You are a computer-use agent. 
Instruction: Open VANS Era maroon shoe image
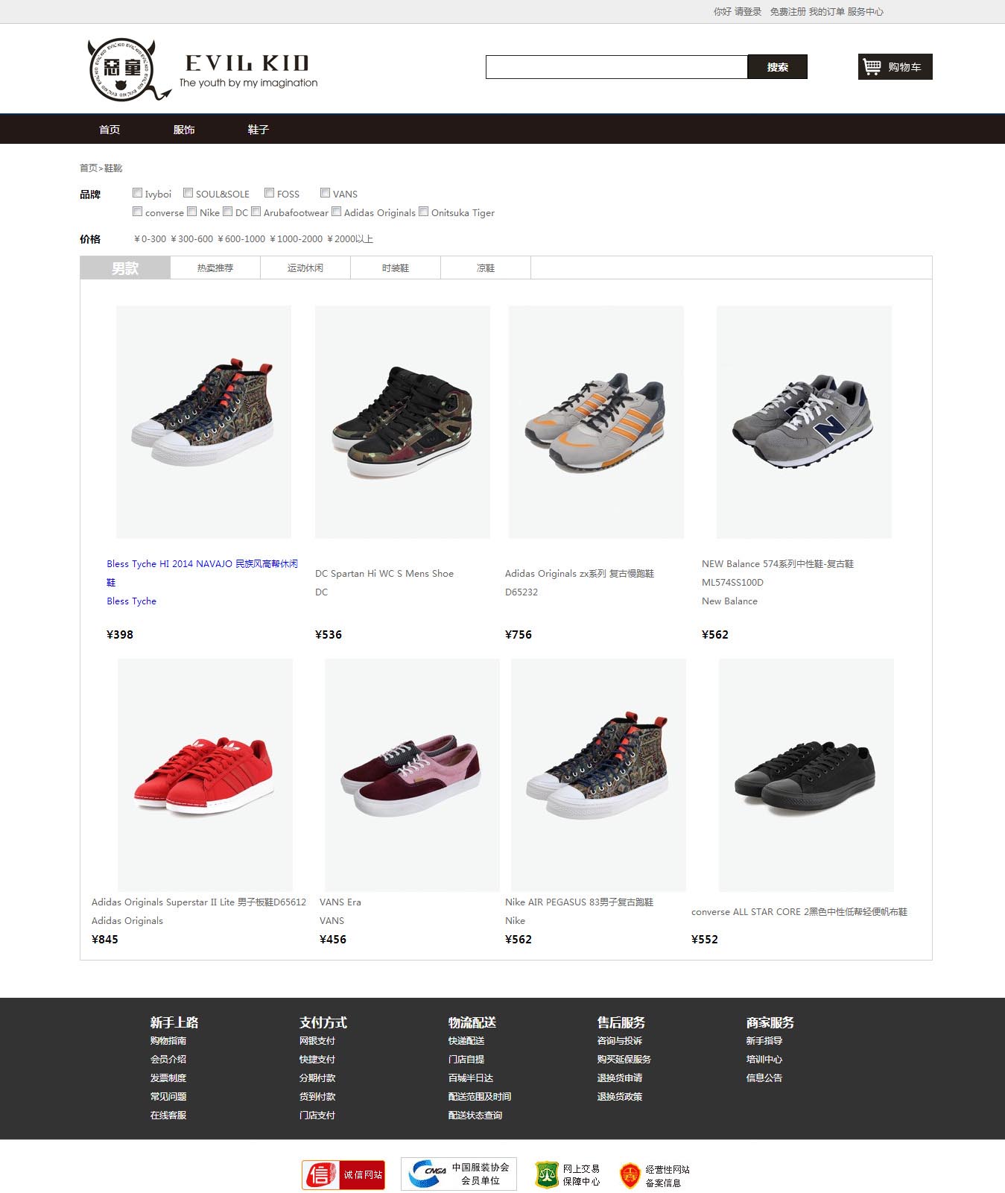coord(412,775)
